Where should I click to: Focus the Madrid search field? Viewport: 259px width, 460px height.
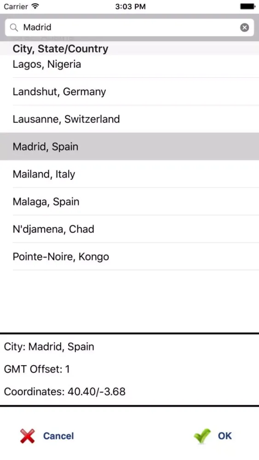(x=129, y=27)
